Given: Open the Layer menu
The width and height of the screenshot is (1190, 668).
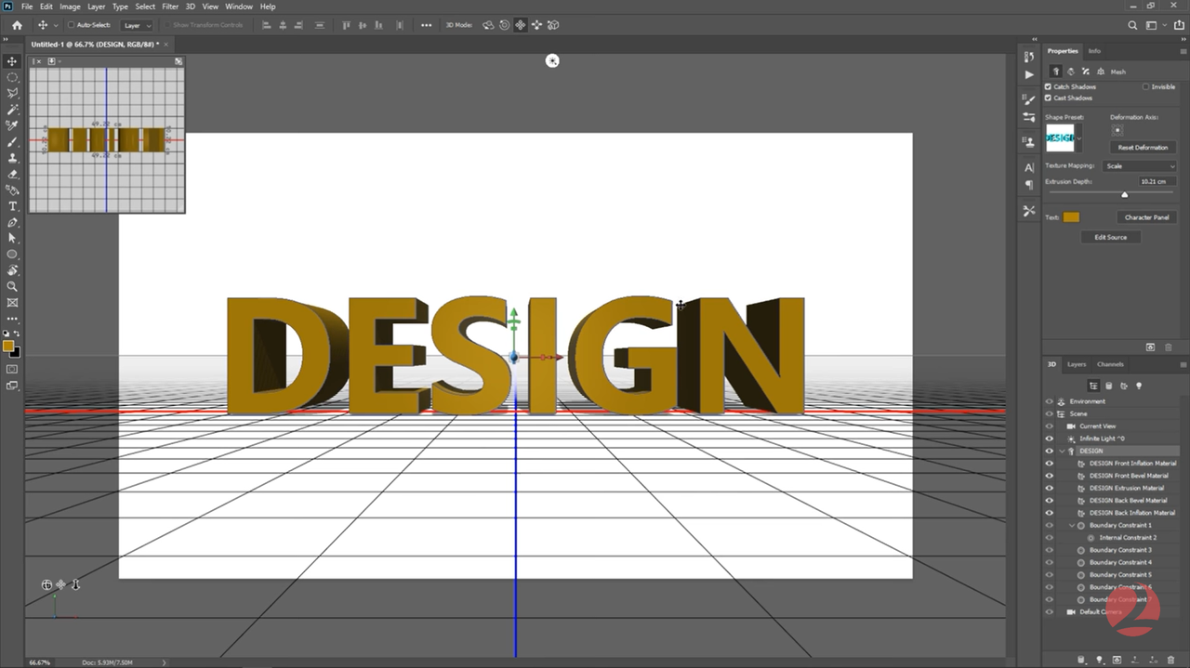Looking at the screenshot, I should [96, 7].
